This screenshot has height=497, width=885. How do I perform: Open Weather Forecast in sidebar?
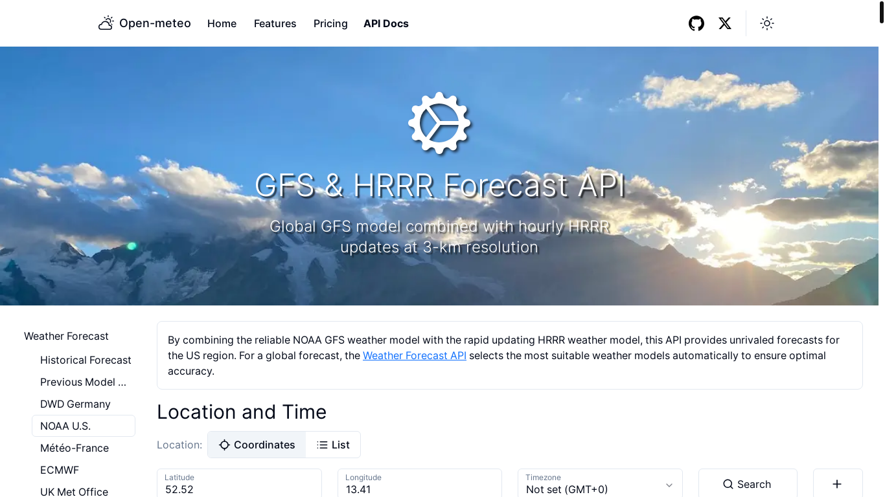coord(66,336)
